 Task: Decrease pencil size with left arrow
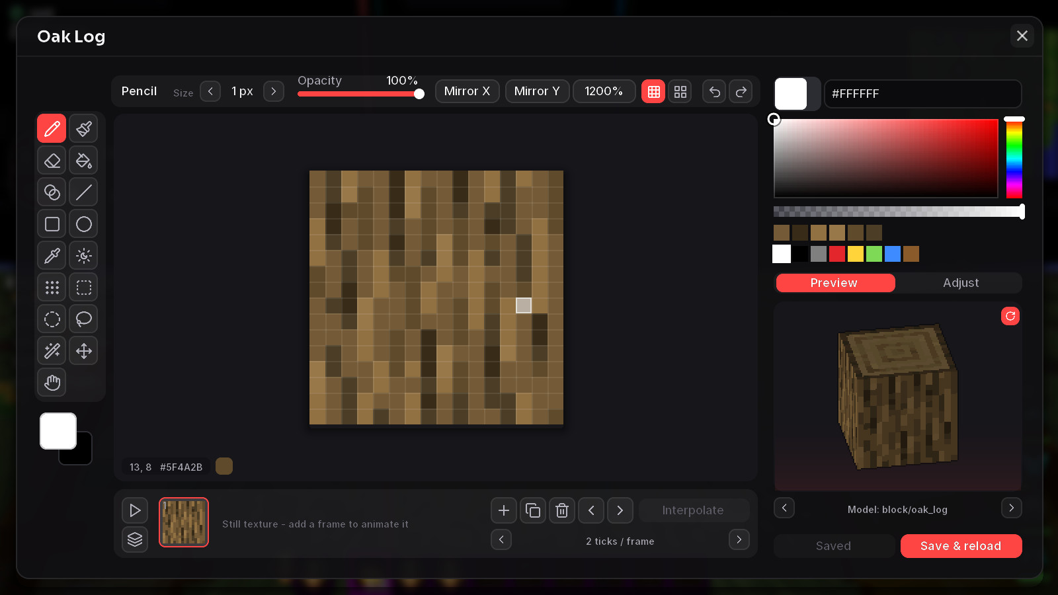point(210,91)
